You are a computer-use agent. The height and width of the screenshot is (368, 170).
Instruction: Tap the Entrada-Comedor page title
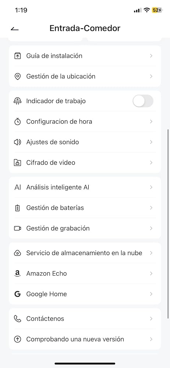coord(85,28)
